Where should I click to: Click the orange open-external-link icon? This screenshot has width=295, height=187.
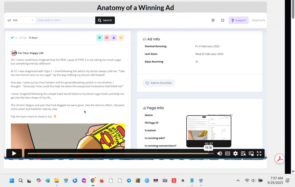(x=121, y=38)
